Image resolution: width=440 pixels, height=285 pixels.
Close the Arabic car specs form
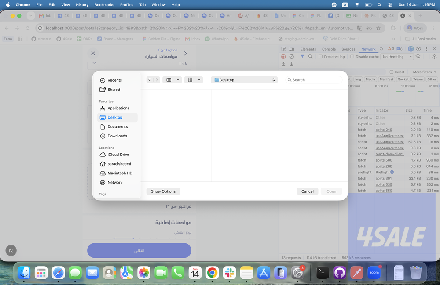[x=93, y=53]
